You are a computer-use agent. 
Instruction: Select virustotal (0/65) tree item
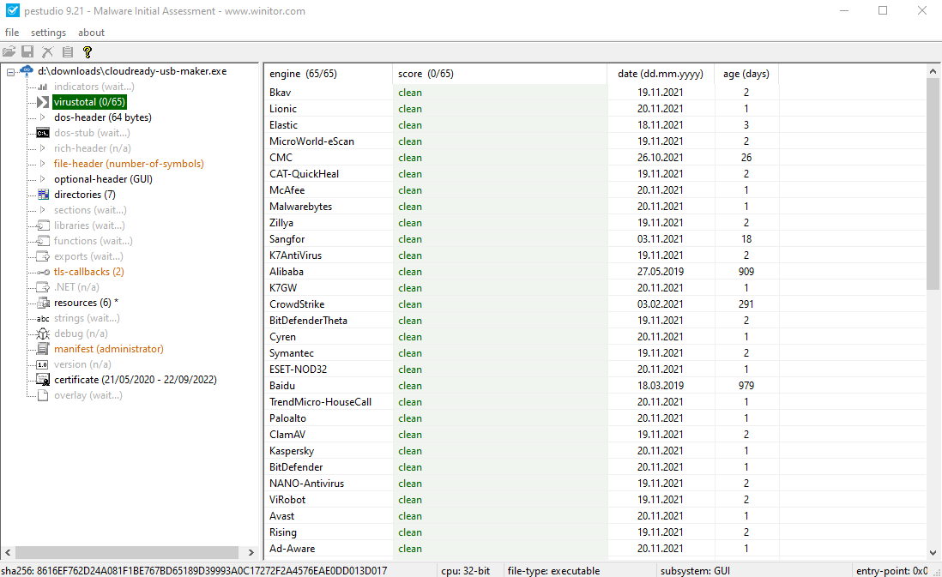89,102
